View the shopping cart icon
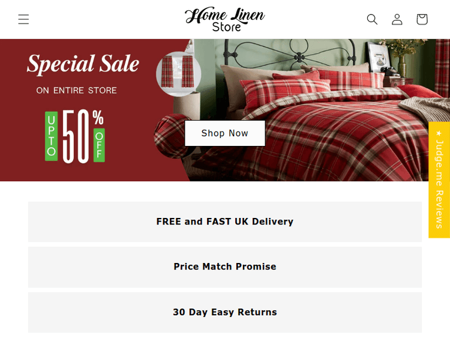This screenshot has height=338, width=450. point(422,19)
